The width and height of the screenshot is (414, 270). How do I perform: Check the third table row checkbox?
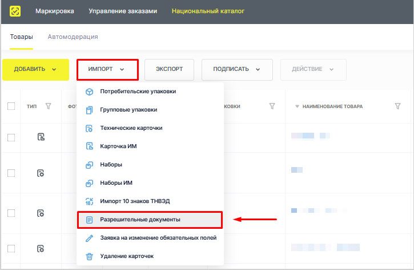point(11,213)
